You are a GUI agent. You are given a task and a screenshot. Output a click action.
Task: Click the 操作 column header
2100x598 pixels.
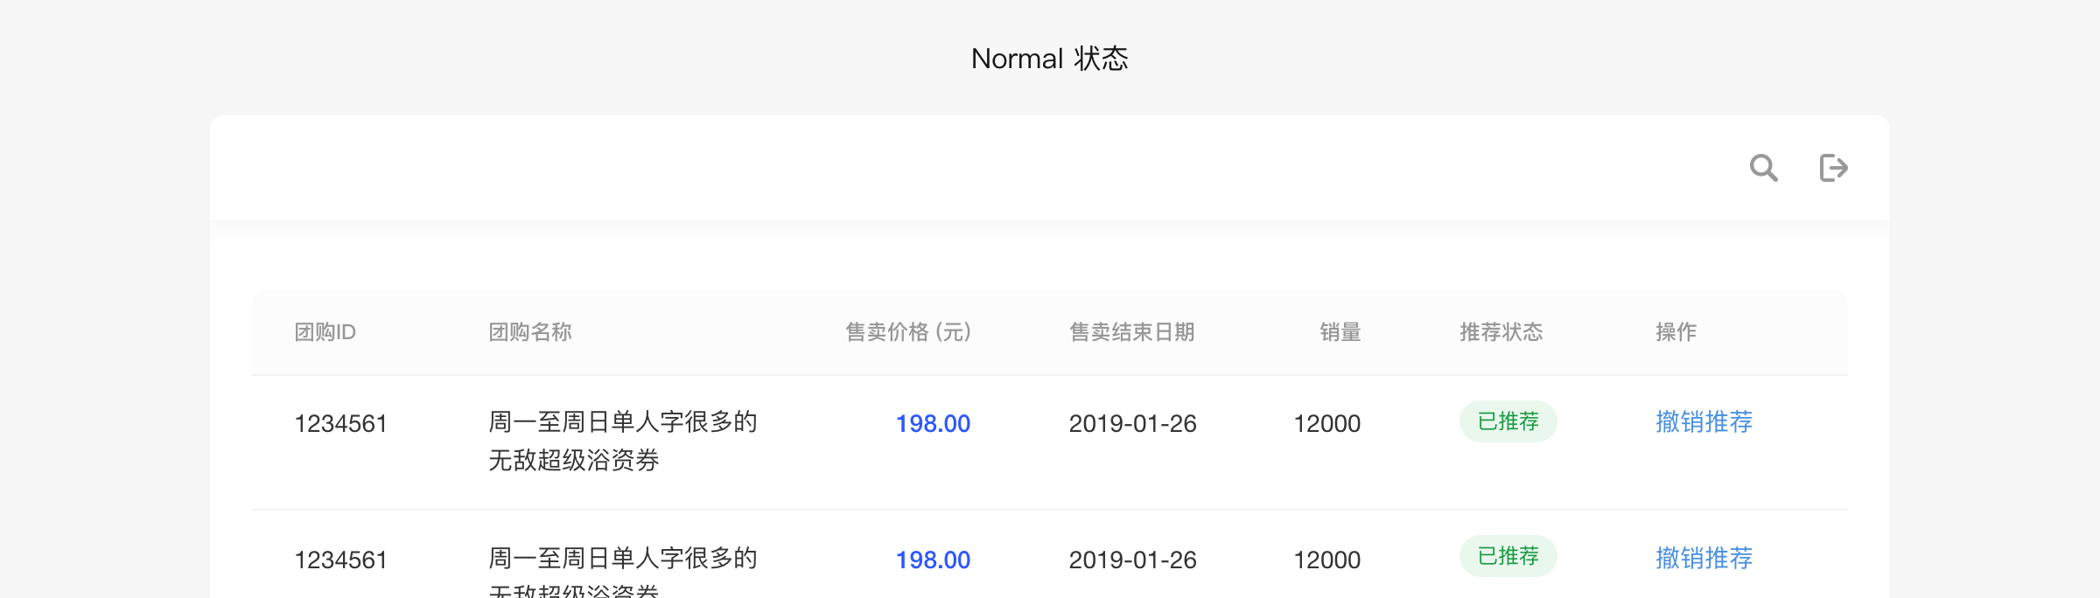[1676, 332]
